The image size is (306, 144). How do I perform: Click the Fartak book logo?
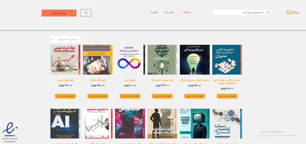293,13
